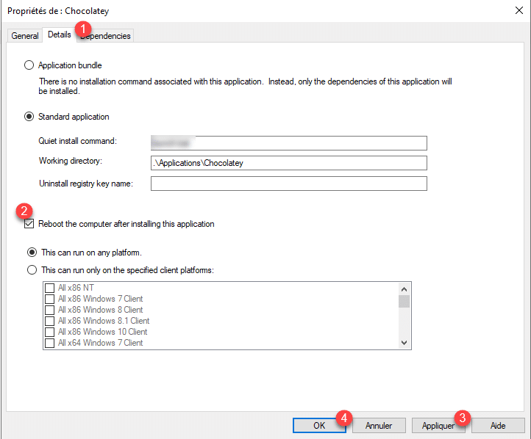Image resolution: width=531 pixels, height=439 pixels.
Task: Focus the Uninstall registry key name field
Action: (x=288, y=184)
